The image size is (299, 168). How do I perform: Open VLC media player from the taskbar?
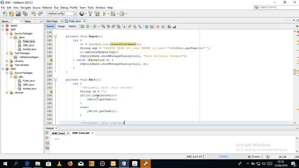pyautogui.click(x=59, y=164)
